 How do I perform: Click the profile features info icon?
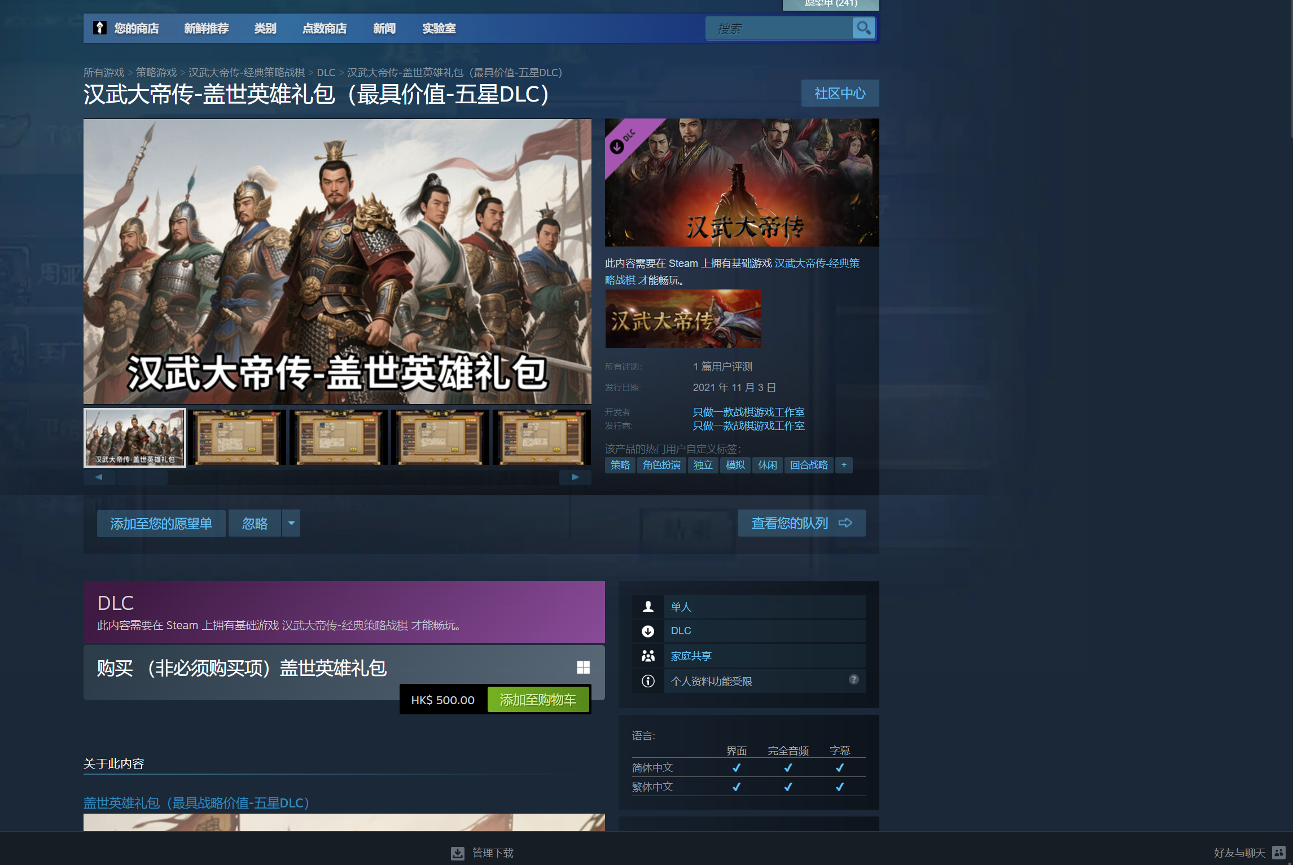(648, 681)
